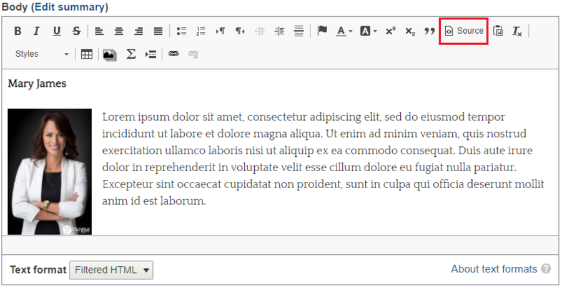Insert a table

click(87, 54)
